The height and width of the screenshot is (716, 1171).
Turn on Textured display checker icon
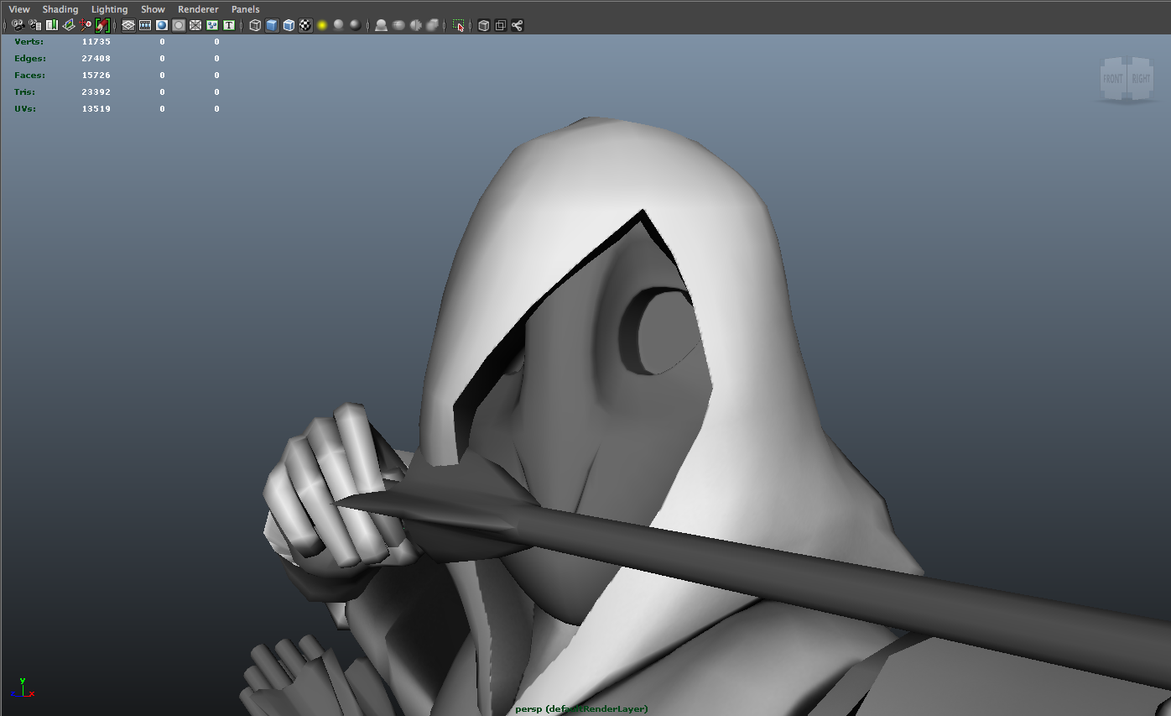(x=305, y=25)
